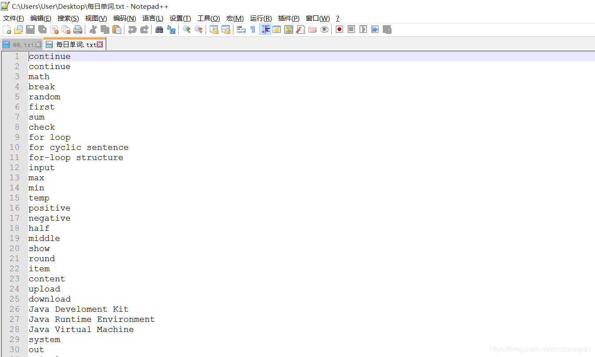Click the User Defined Language icon
595x357 pixels.
click(277, 29)
